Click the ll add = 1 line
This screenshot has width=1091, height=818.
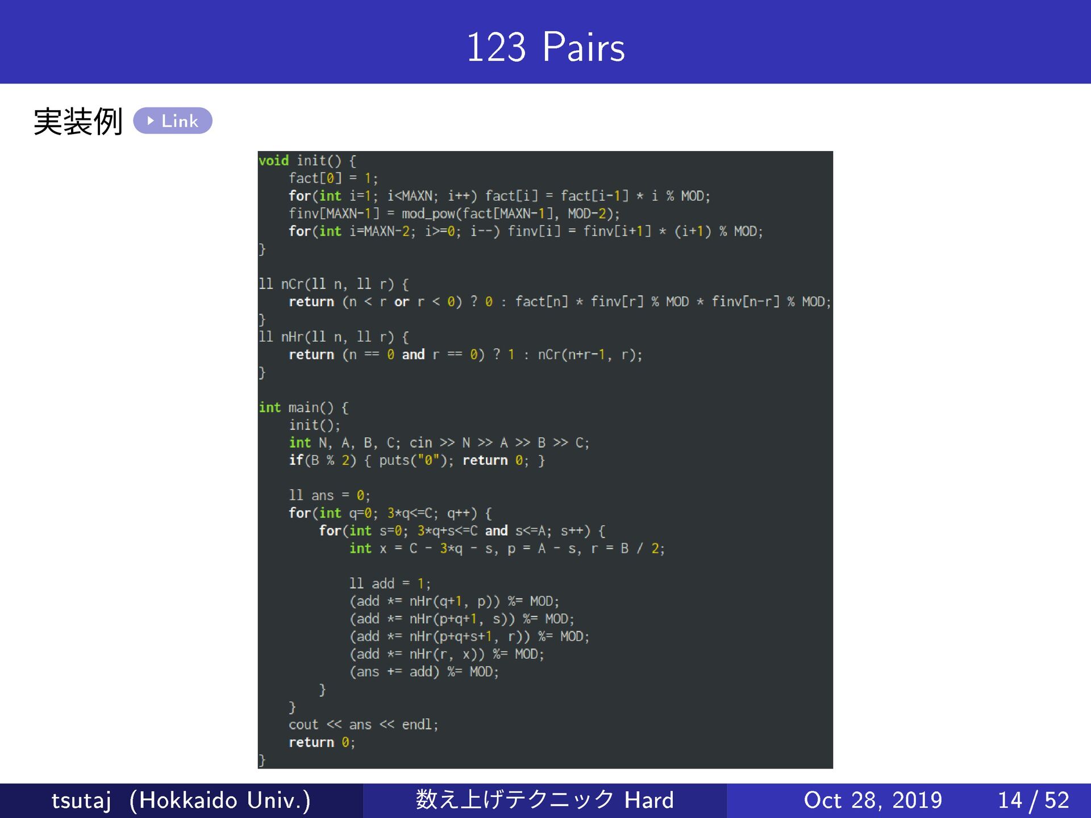point(390,583)
